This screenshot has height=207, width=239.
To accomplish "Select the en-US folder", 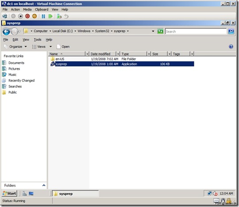I will pos(60,59).
